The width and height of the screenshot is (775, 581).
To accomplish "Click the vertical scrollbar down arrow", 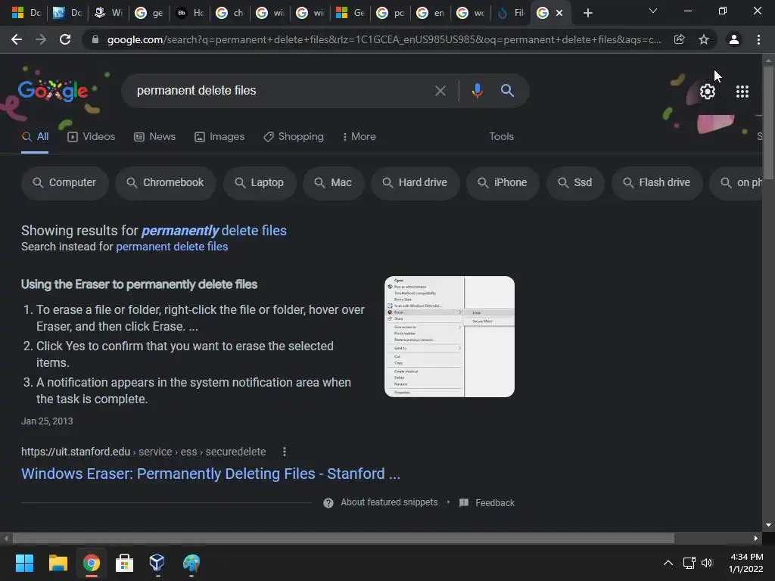I will (x=768, y=525).
